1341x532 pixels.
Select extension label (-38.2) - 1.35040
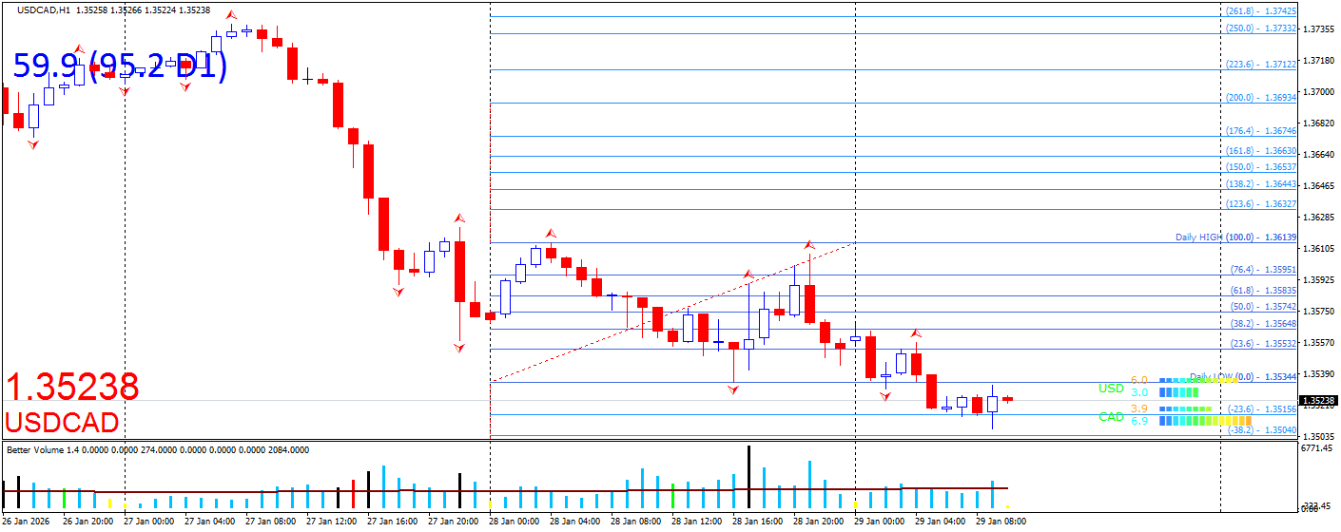tap(1263, 430)
